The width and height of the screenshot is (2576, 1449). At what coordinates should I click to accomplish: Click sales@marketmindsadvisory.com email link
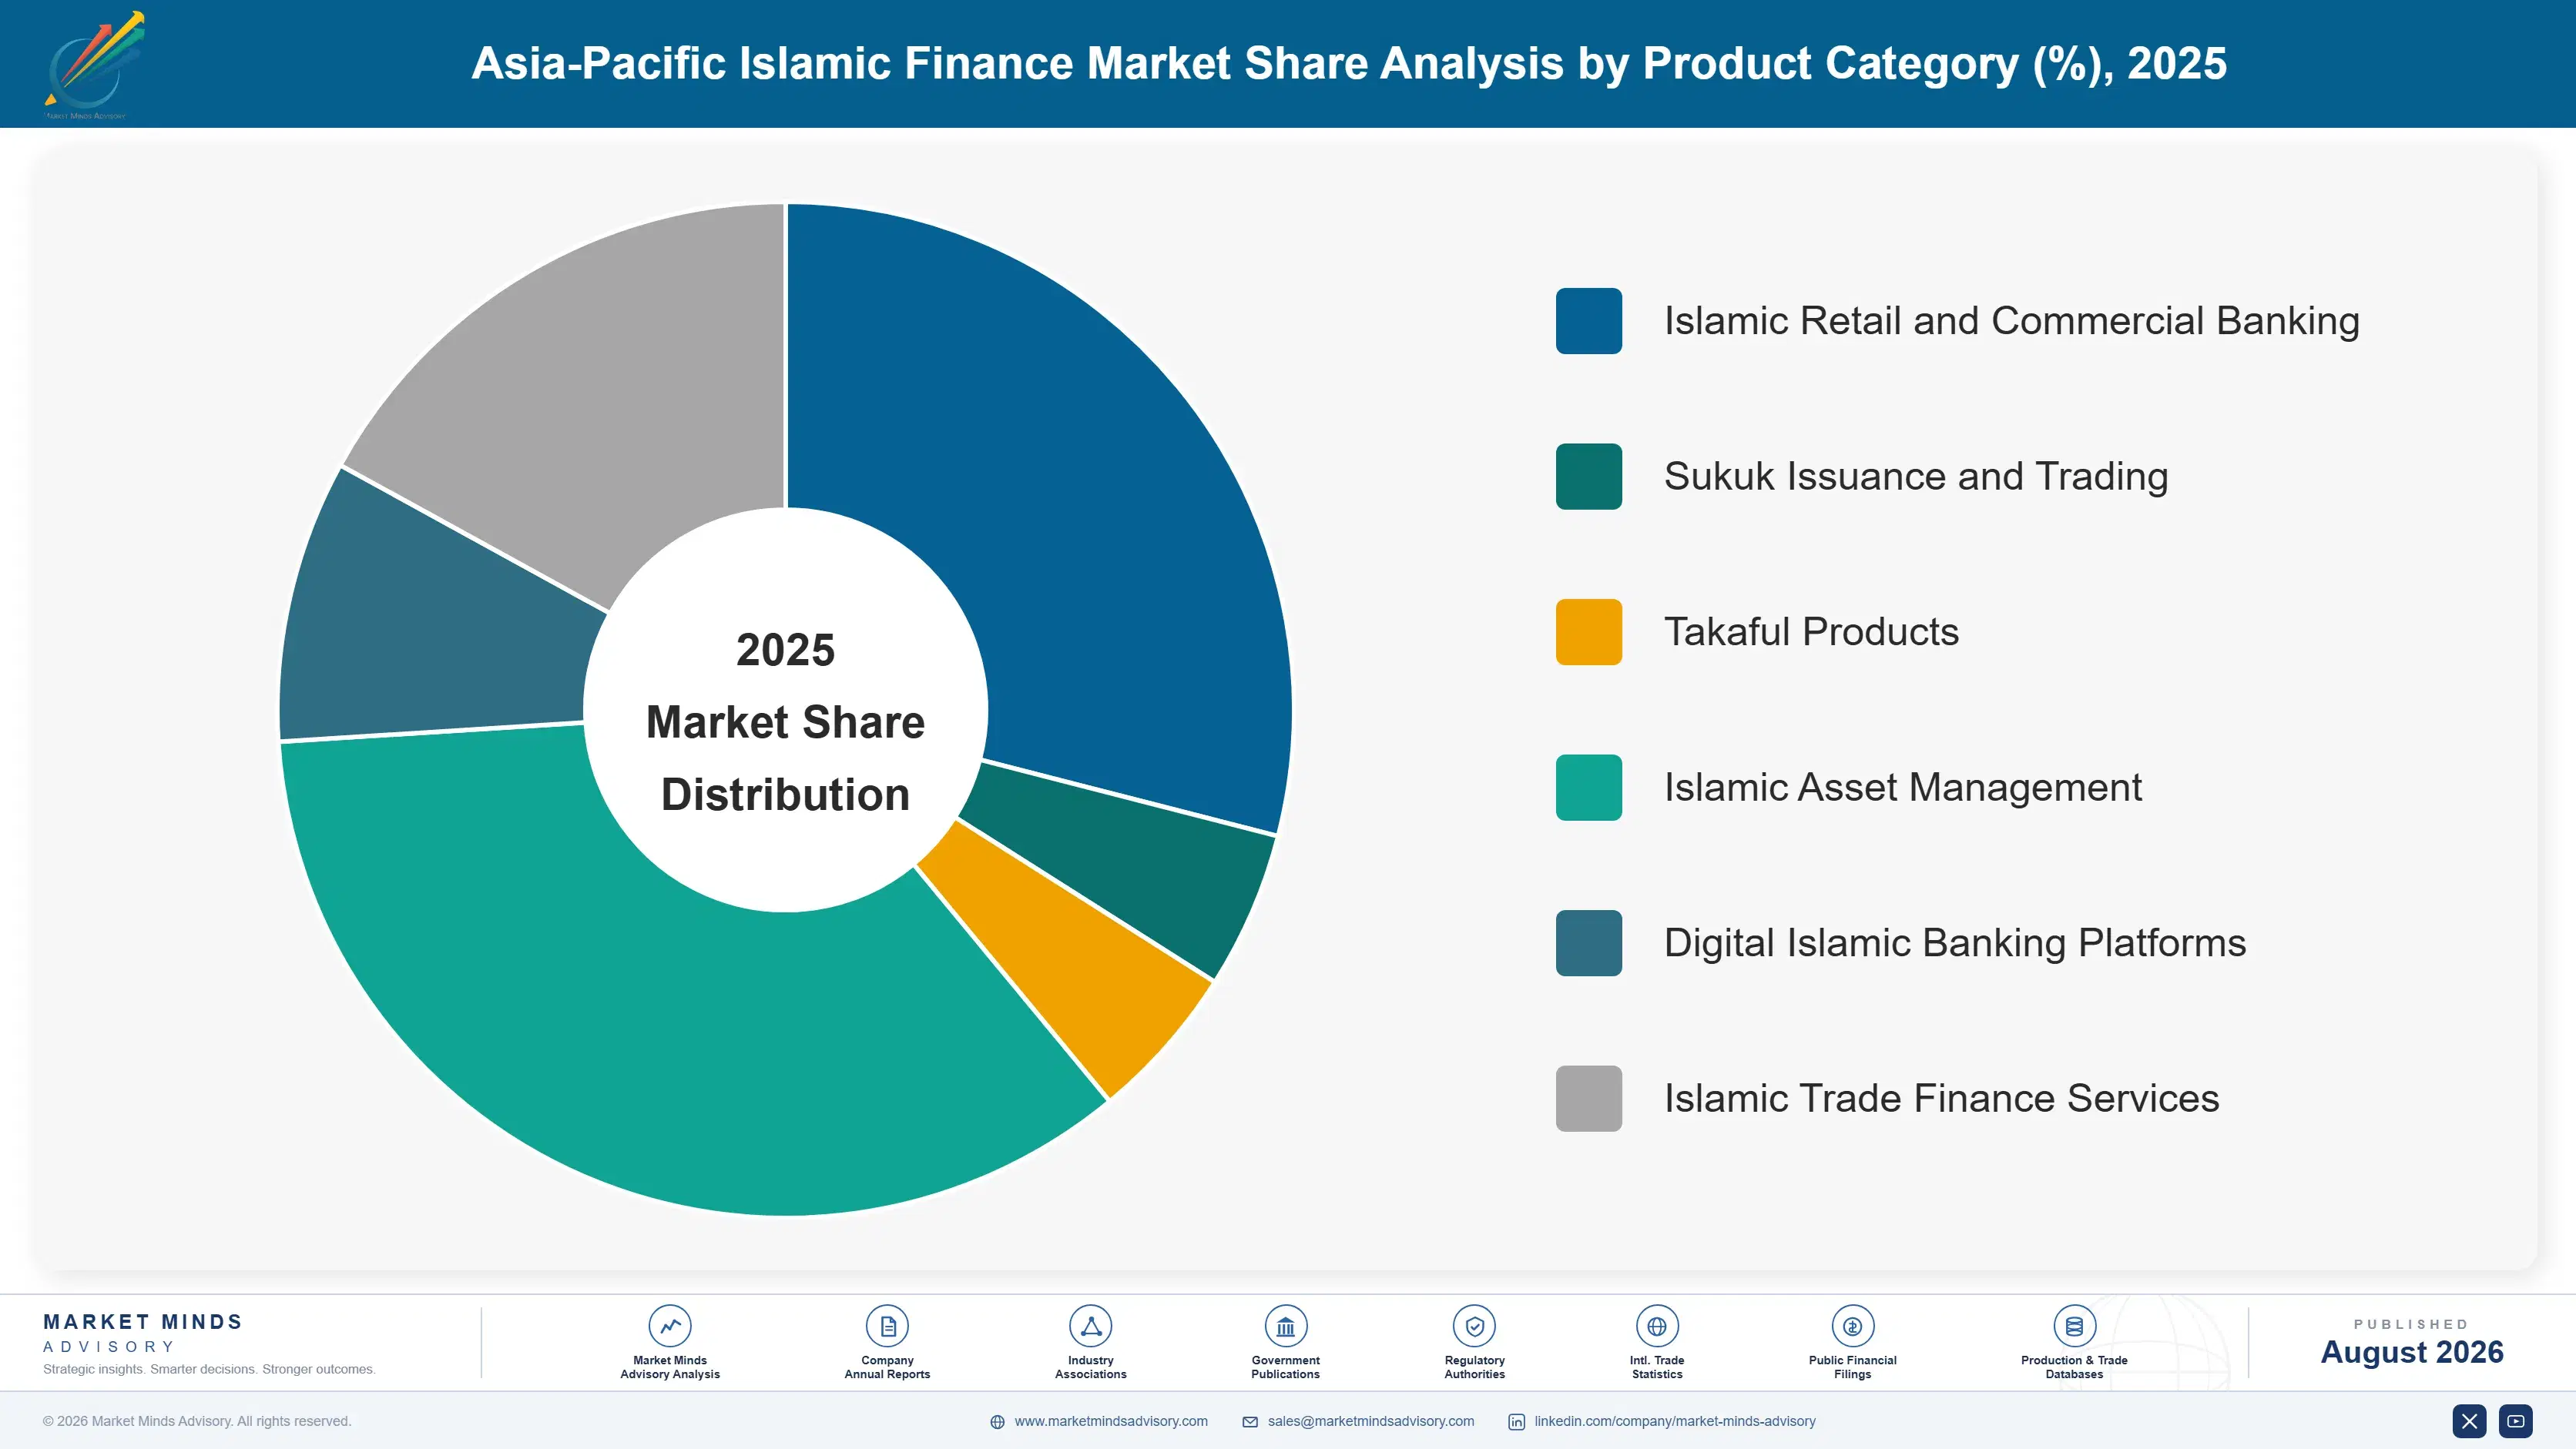(1371, 1421)
